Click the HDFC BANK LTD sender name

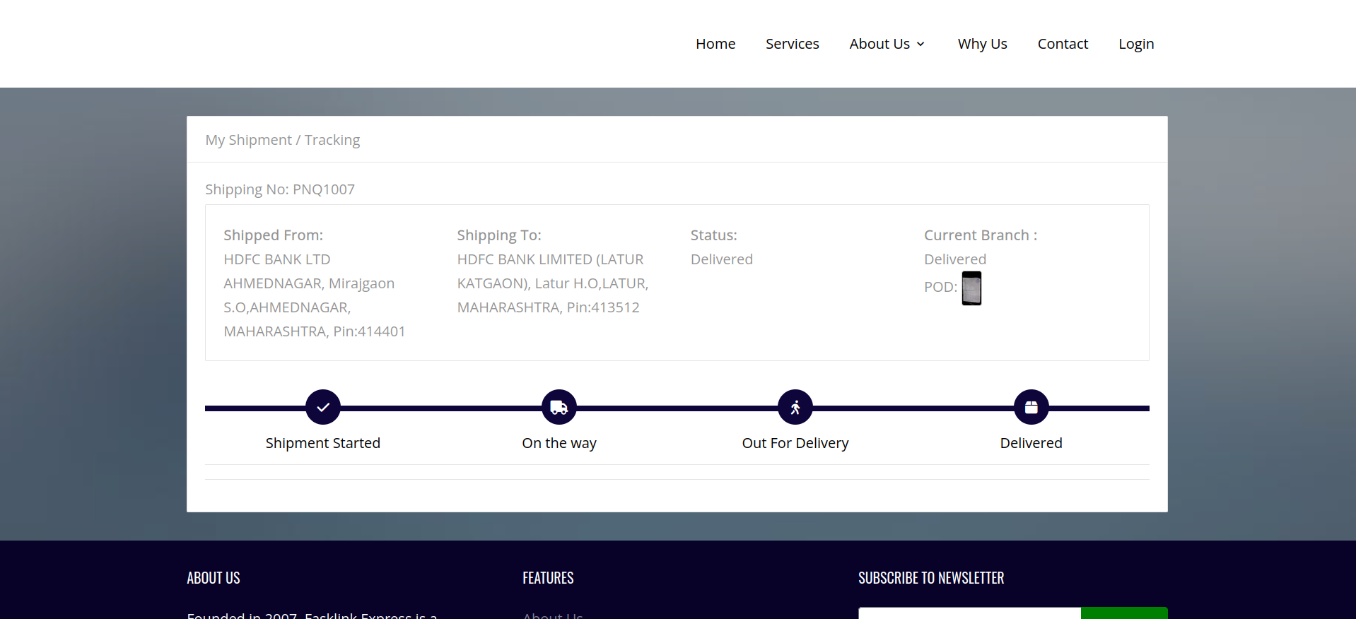tap(277, 259)
